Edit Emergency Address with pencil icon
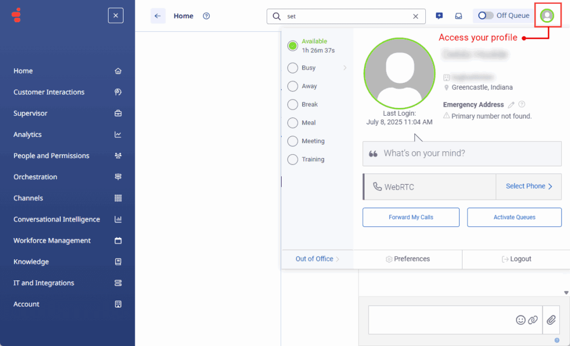Viewport: 570px width, 346px height. (x=511, y=105)
